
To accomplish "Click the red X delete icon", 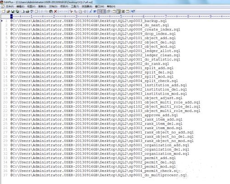I will (55, 12).
